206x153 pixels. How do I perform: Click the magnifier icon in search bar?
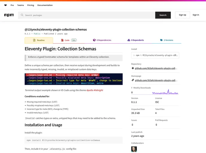22,15
